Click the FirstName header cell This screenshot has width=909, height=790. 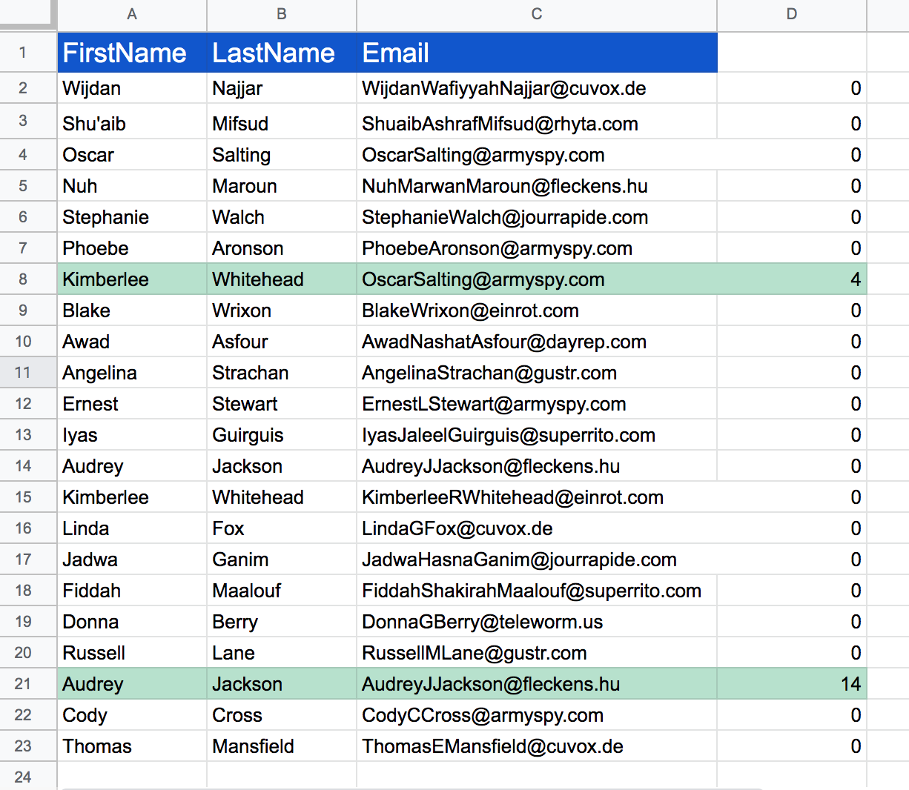[x=132, y=52]
